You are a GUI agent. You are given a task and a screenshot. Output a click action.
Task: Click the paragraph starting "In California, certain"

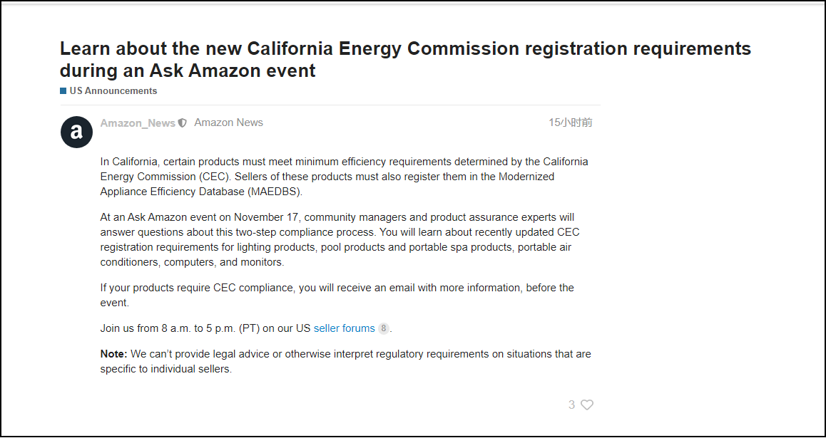click(x=344, y=177)
